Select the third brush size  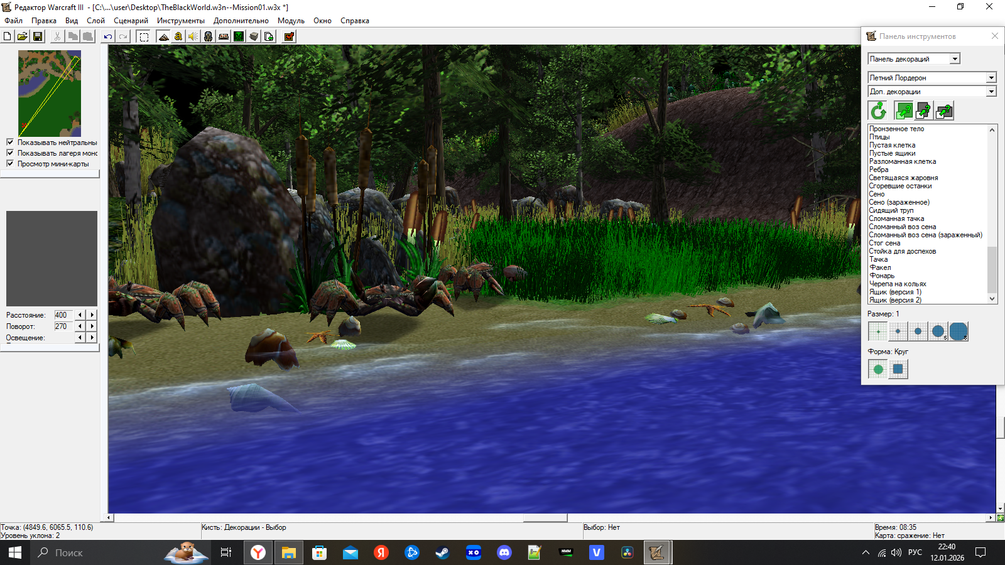coord(918,331)
